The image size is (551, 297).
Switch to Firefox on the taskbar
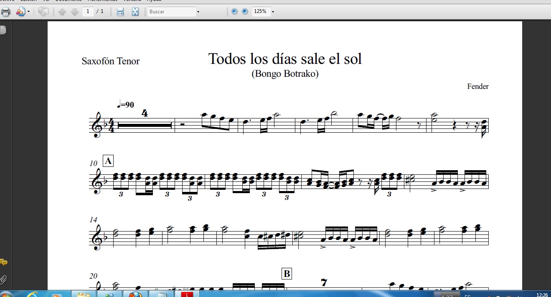pos(135,294)
